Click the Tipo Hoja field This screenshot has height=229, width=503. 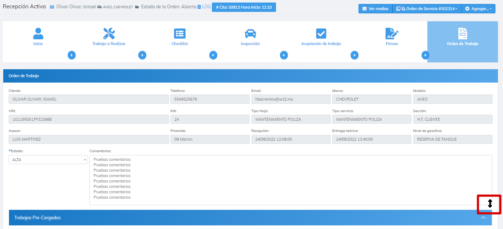pos(291,119)
